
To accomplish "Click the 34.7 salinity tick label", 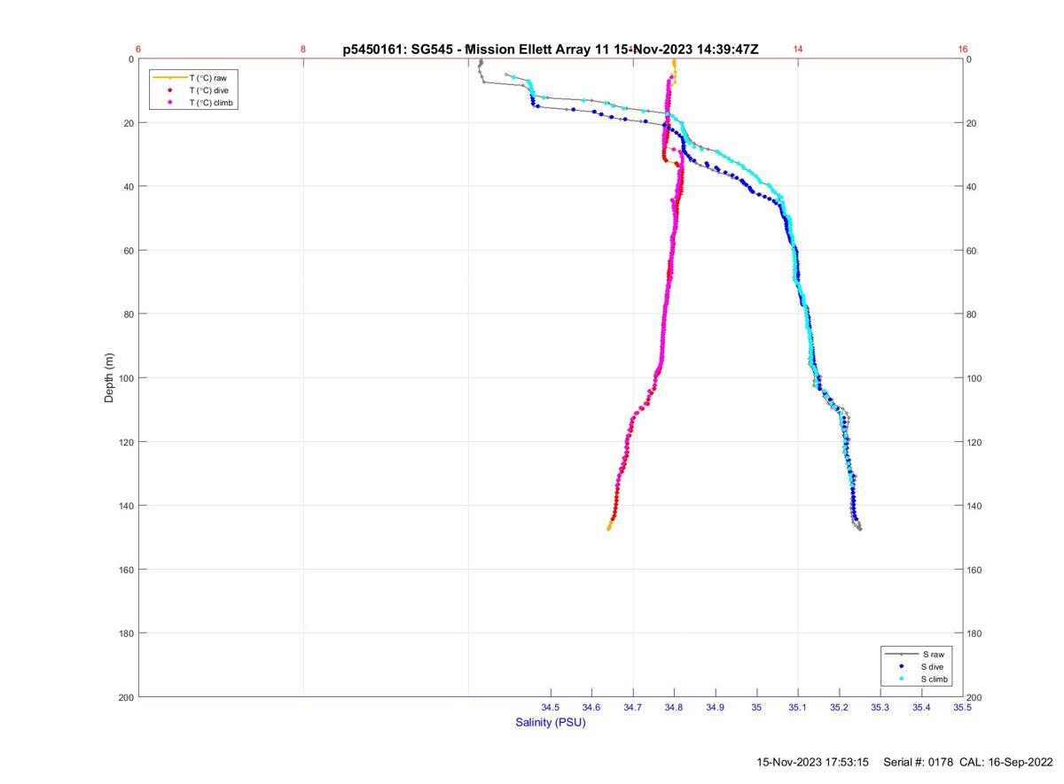I will tap(633, 707).
